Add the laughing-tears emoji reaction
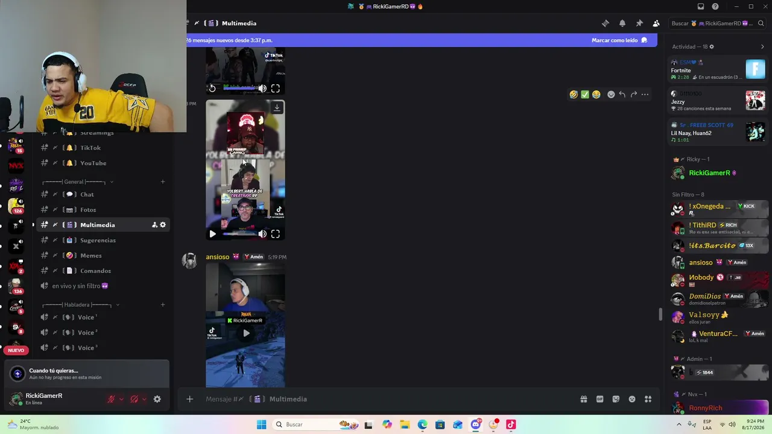This screenshot has width=772, height=434. [x=574, y=95]
